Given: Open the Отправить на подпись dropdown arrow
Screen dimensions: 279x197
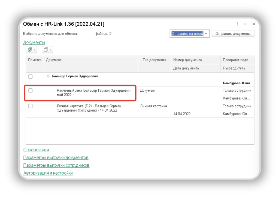Looking at the screenshot, I should [206, 34].
